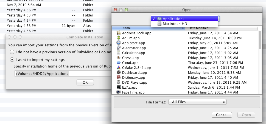This screenshot has width=266, height=124.
Task: Select 'I want to import my settings' option
Action: click(x=12, y=60)
